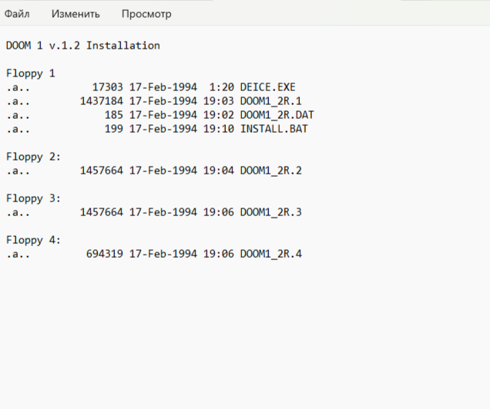This screenshot has height=409, width=490.
Task: Click the time value 19:10
Action: point(219,129)
